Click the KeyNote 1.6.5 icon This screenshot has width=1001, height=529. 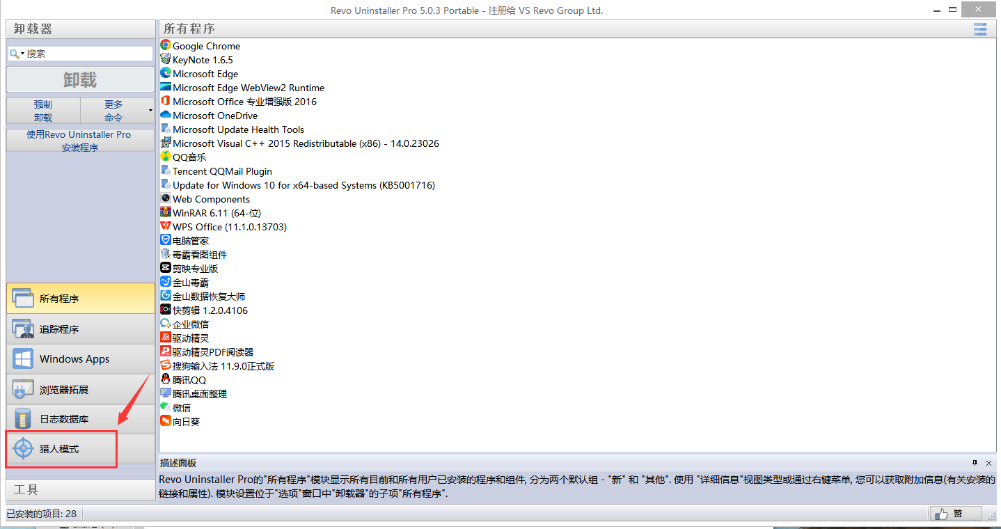click(166, 59)
